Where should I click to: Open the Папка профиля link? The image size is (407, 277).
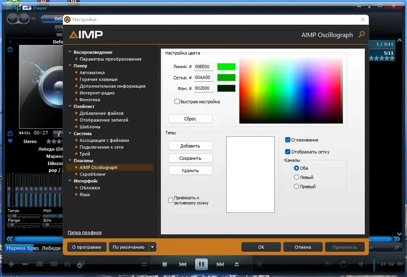click(84, 232)
